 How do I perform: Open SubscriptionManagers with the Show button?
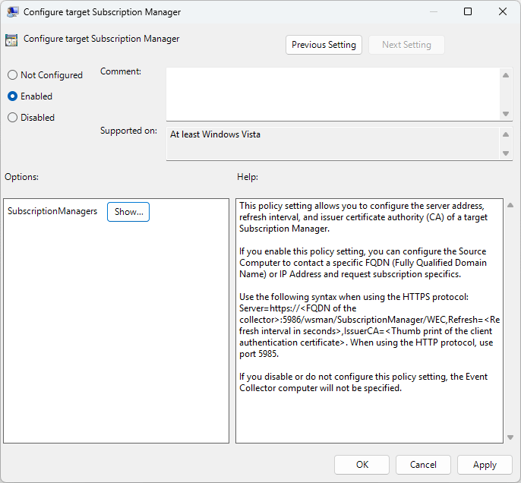[x=128, y=212]
